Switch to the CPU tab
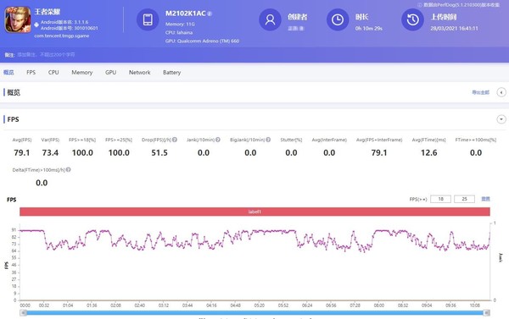 point(53,72)
